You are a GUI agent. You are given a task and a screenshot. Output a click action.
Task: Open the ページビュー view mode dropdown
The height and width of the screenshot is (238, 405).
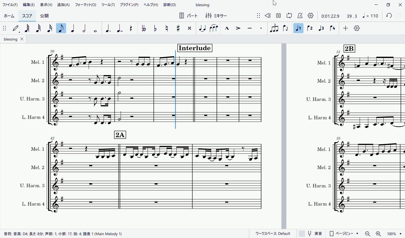click(344, 234)
